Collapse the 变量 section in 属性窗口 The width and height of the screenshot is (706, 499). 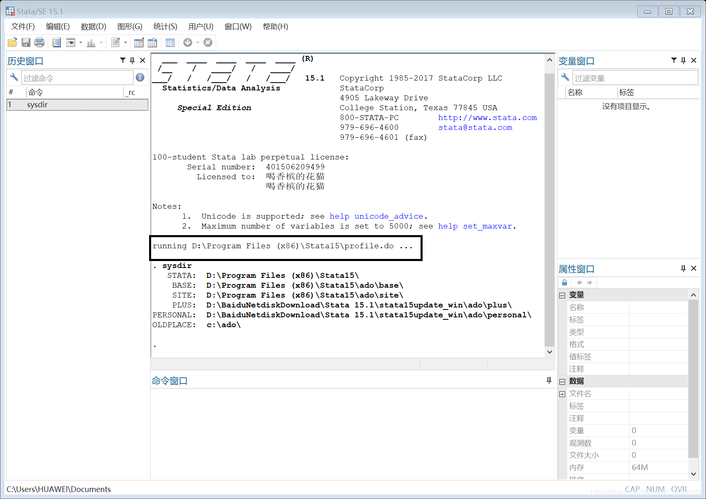point(562,295)
